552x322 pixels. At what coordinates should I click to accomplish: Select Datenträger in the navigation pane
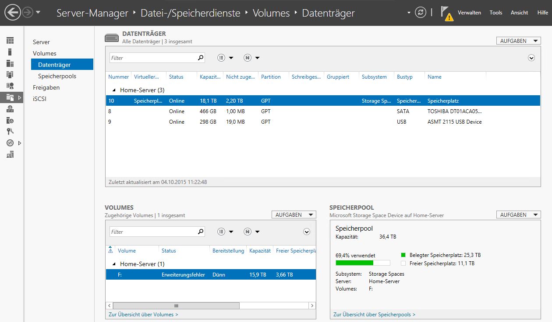[x=62, y=65]
